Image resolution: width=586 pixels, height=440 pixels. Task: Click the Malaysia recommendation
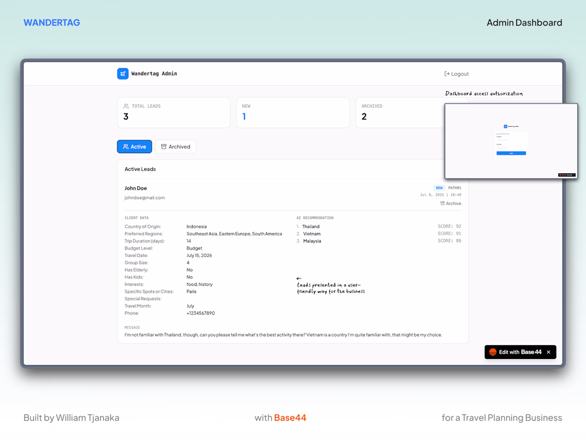click(x=312, y=241)
